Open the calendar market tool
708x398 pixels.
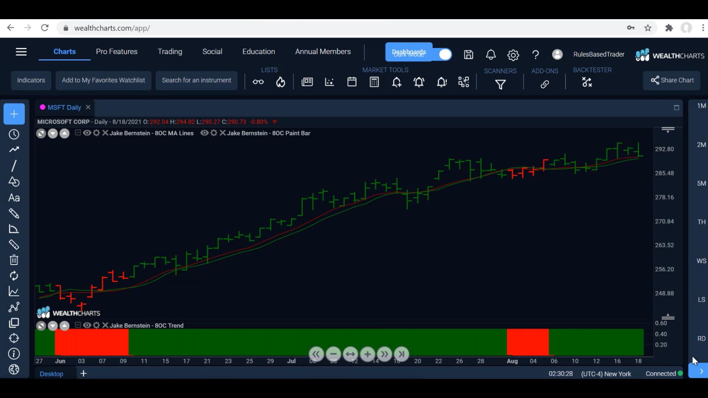pos(352,82)
